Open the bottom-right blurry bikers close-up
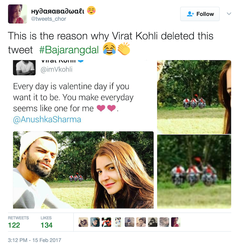Screen dimensions: 238x244 194,171
